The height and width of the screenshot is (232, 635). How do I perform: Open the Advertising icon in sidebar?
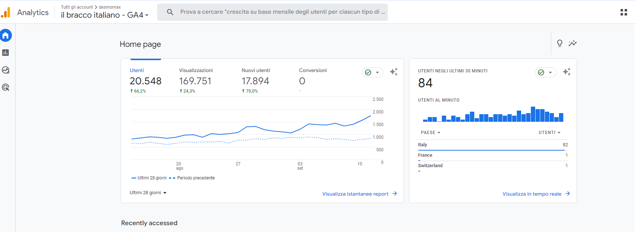6,87
